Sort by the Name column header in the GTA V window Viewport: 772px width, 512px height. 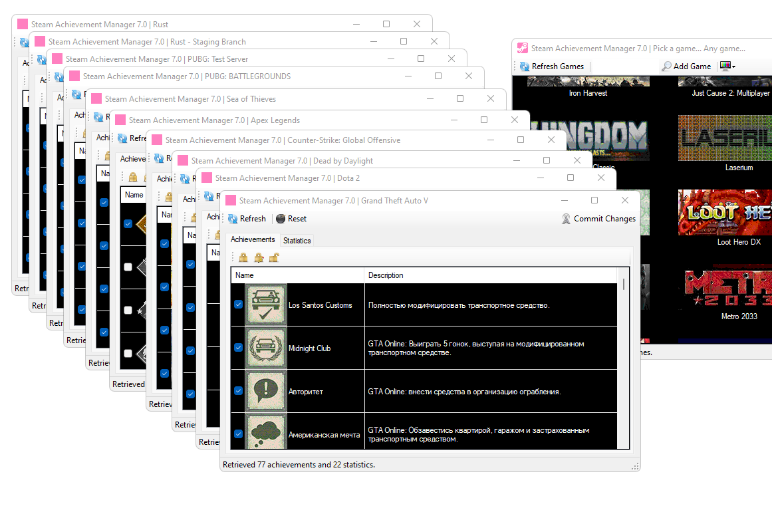(297, 275)
